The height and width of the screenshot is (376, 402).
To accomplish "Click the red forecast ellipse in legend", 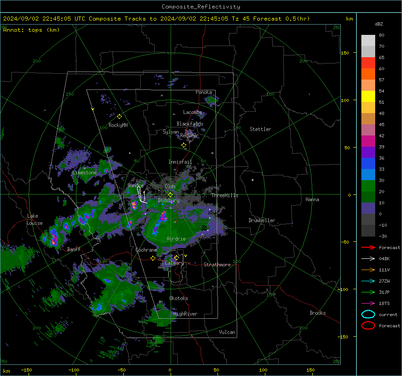I will (x=368, y=325).
